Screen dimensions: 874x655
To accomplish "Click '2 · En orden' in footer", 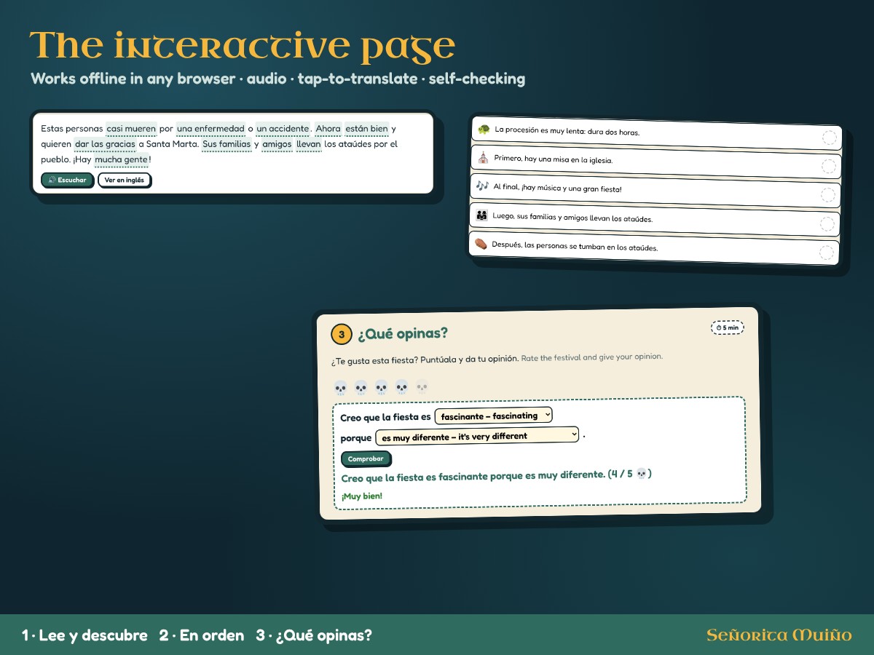I will pos(202,635).
